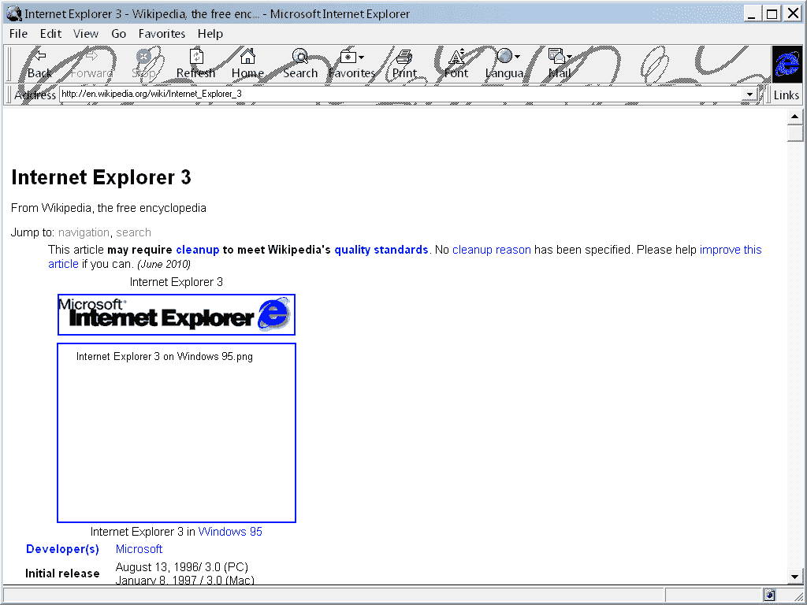Open the File menu
Viewport: 807px width, 605px height.
[19, 34]
